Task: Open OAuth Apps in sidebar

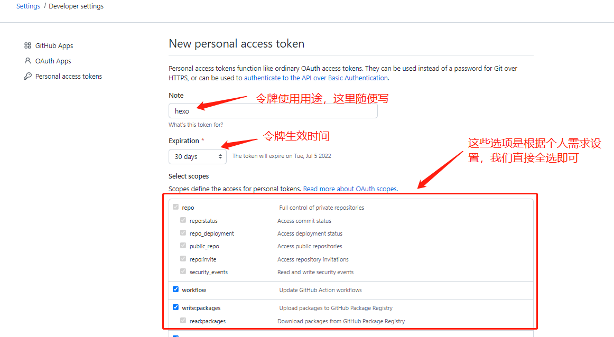Action: [x=53, y=61]
